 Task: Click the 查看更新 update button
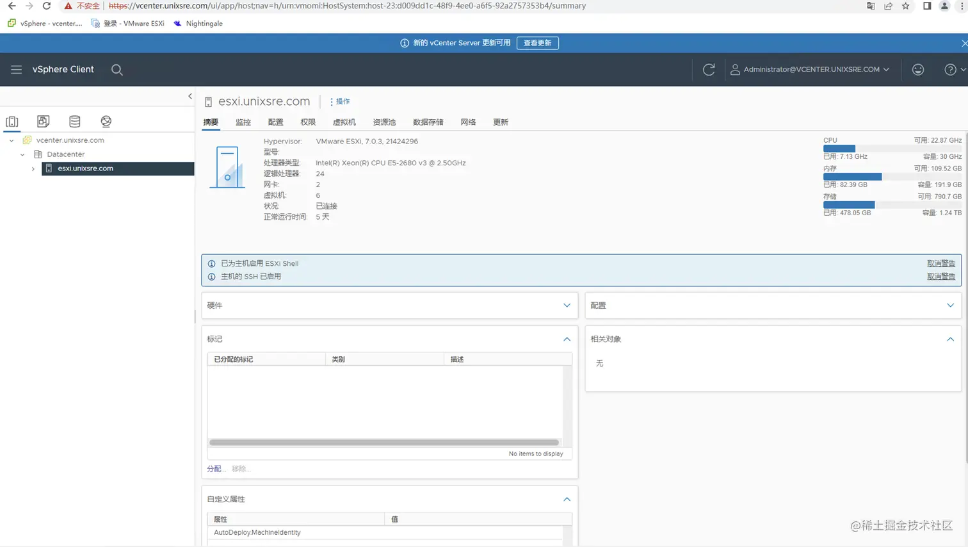click(536, 43)
